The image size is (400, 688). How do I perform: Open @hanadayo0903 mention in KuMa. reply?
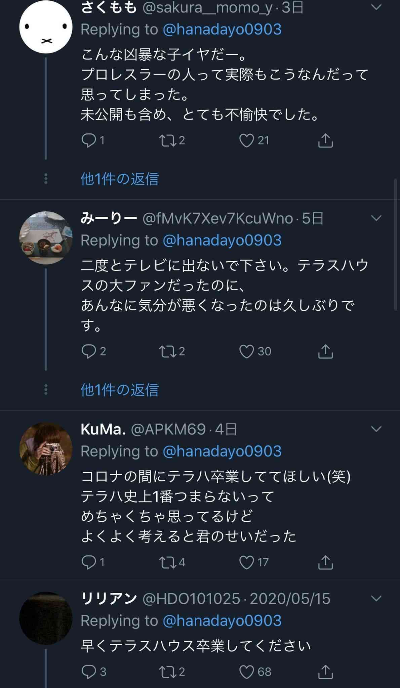point(222,451)
